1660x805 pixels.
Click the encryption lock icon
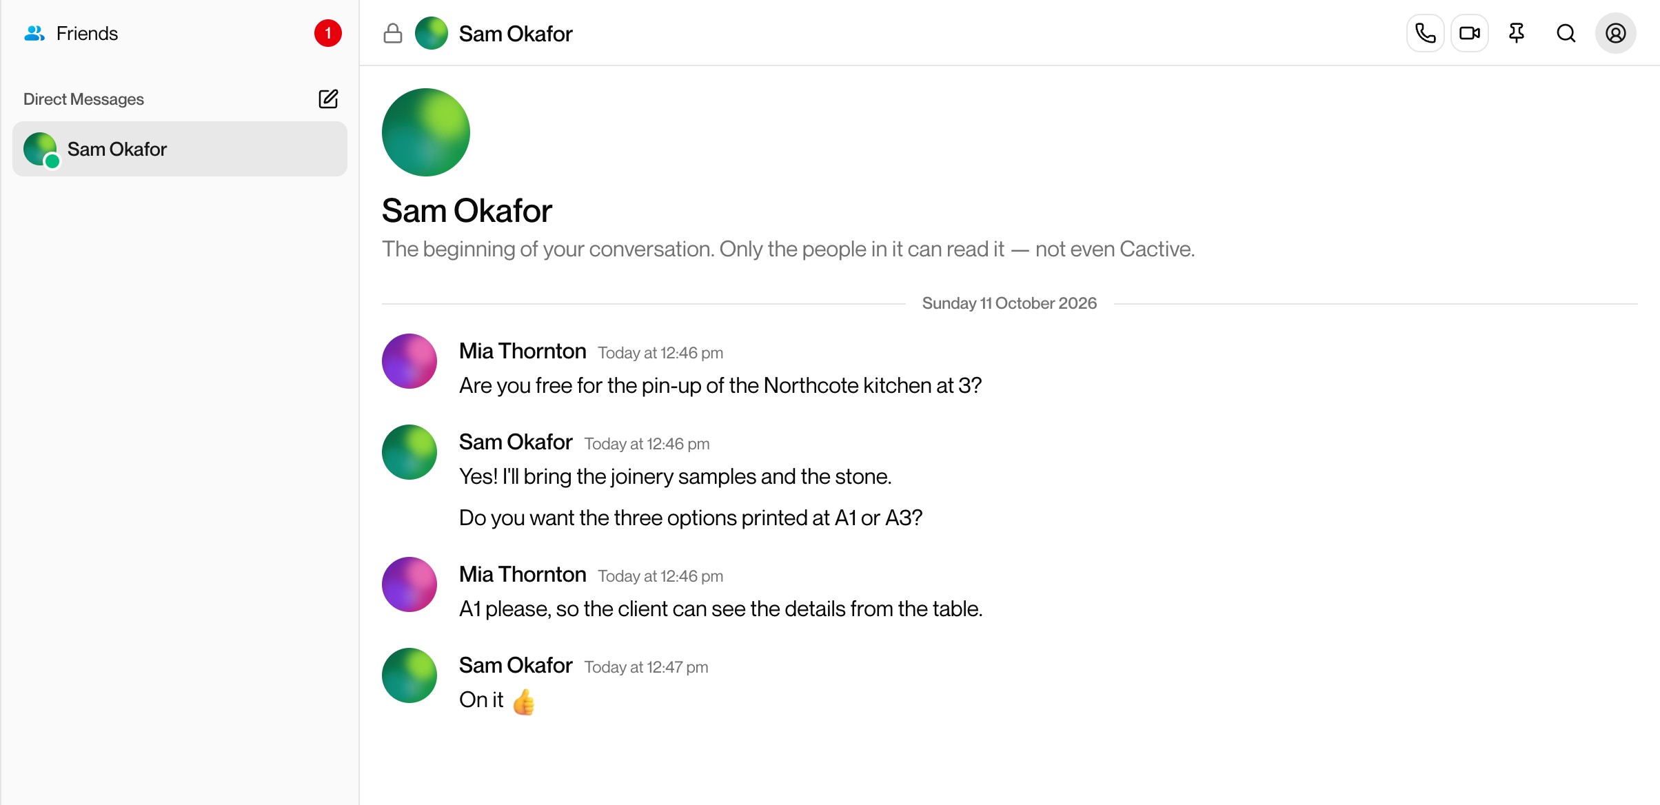[393, 33]
